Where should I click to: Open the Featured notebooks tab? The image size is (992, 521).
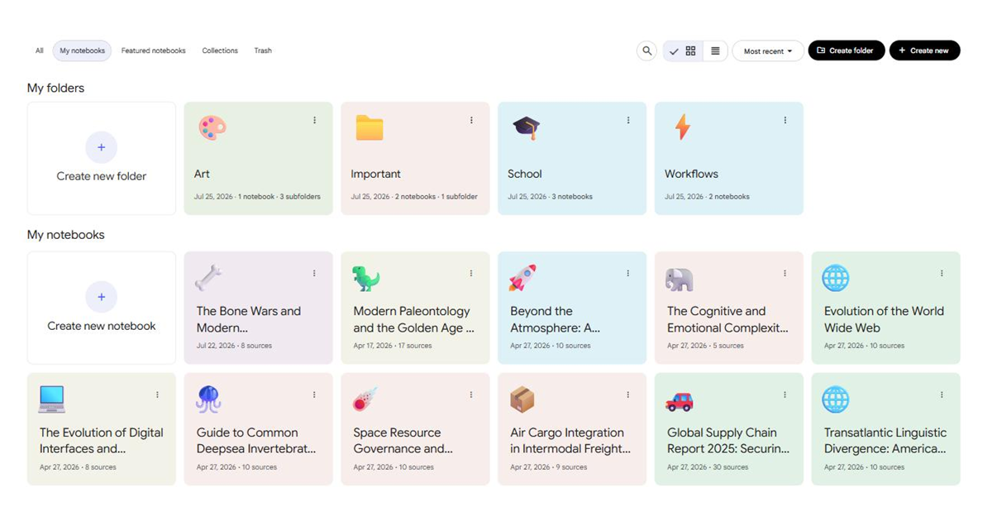[x=154, y=50]
